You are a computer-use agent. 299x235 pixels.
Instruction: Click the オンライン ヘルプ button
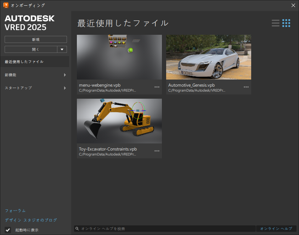point(276,229)
